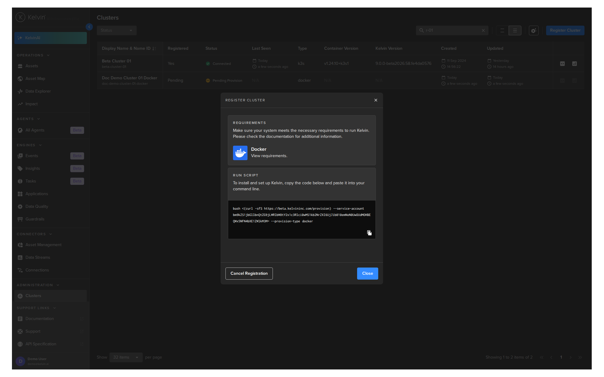Open items per page dropdown

(126, 358)
